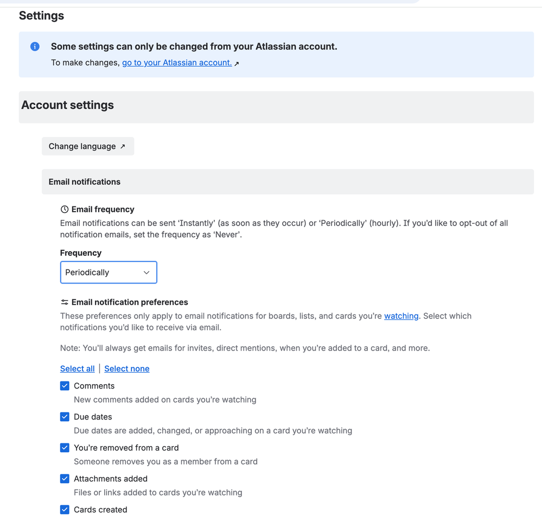The image size is (542, 520).
Task: Toggle the Due dates checkbox
Action: [65, 417]
